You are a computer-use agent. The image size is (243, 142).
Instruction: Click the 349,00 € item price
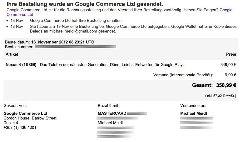tap(228, 64)
